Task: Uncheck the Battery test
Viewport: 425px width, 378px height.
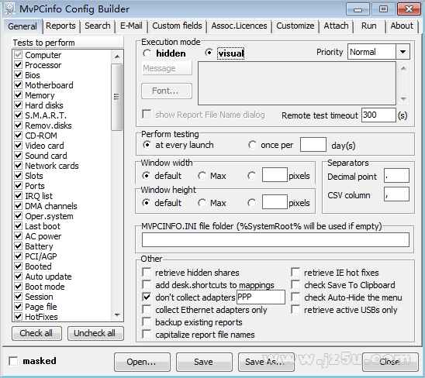Action: click(x=18, y=246)
